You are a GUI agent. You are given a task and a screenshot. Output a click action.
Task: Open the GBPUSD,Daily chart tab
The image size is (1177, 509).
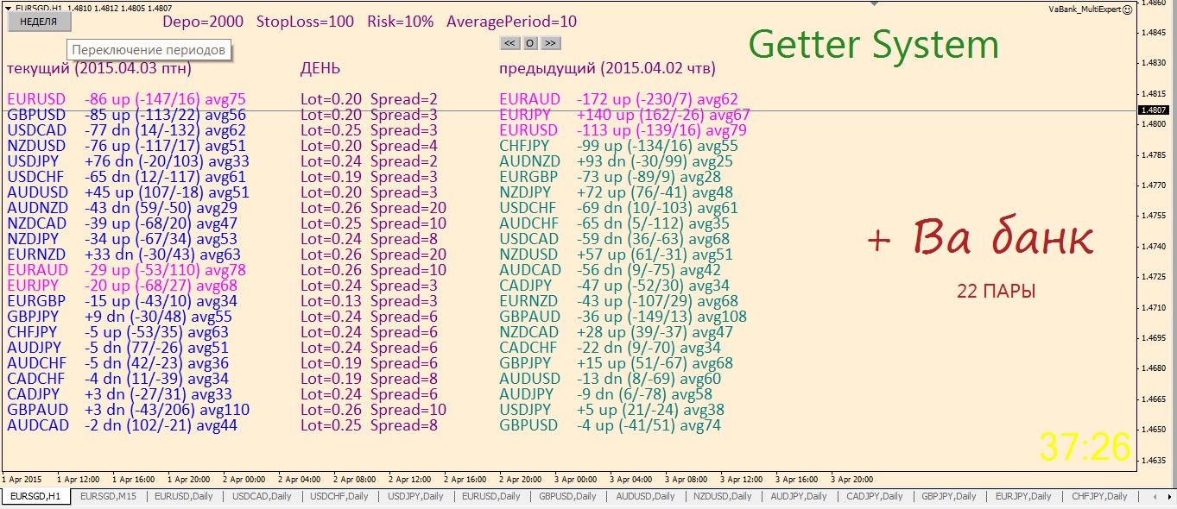coord(568,496)
